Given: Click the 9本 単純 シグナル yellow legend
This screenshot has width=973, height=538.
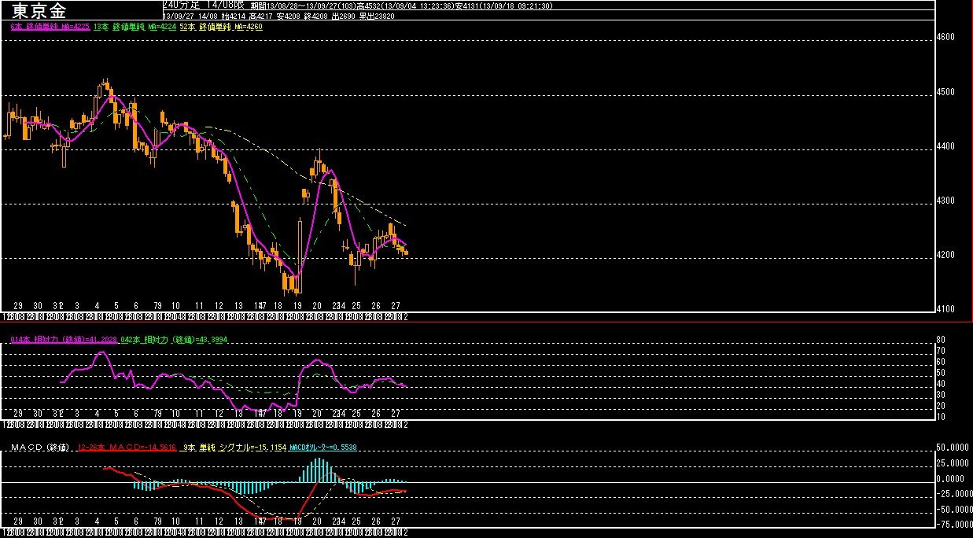Looking at the screenshot, I should click(x=232, y=448).
